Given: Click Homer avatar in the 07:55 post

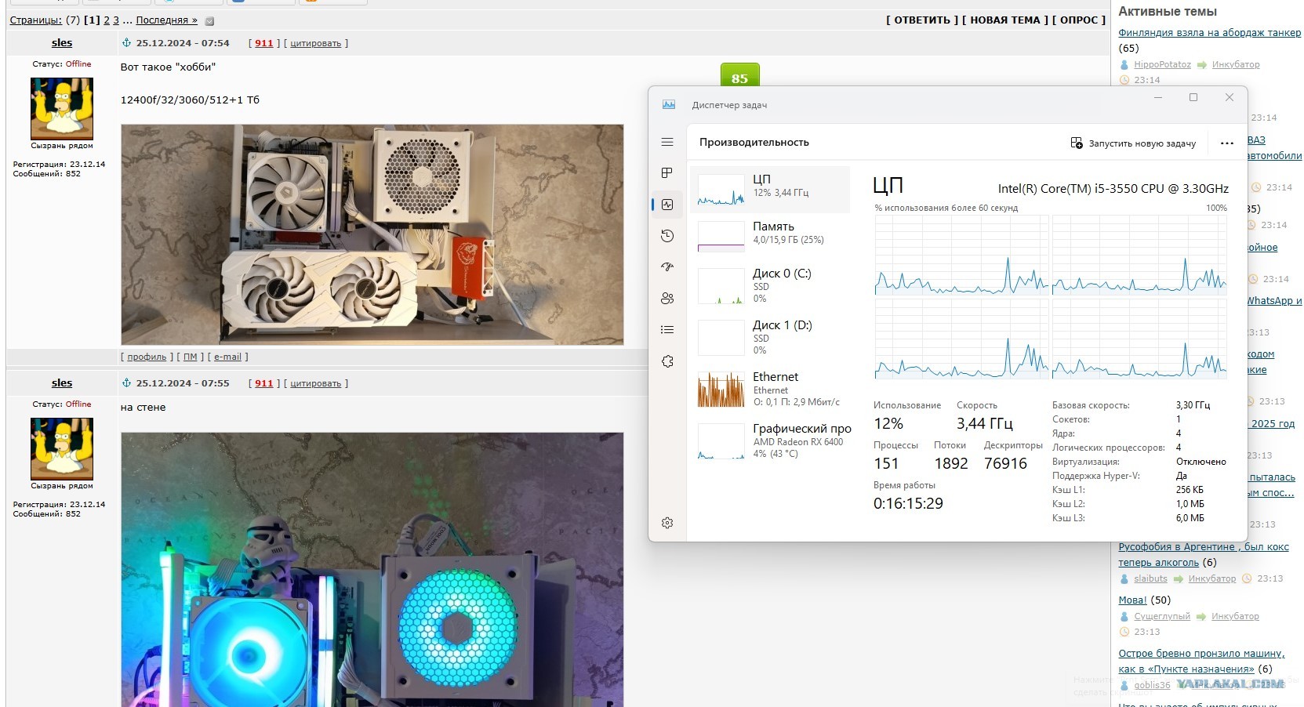Looking at the screenshot, I should 62,448.
